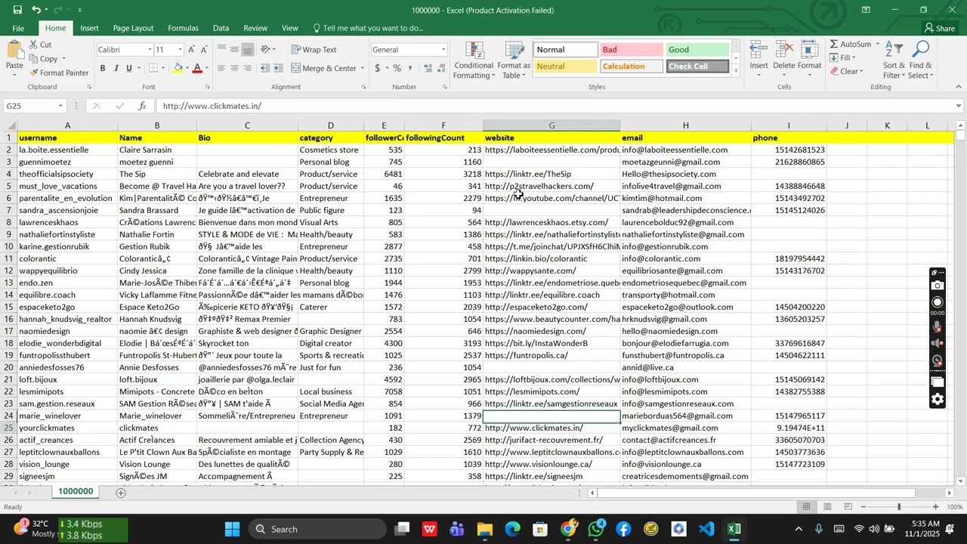Adjust the zoom slider handle
The width and height of the screenshot is (967, 544).
coord(899,507)
